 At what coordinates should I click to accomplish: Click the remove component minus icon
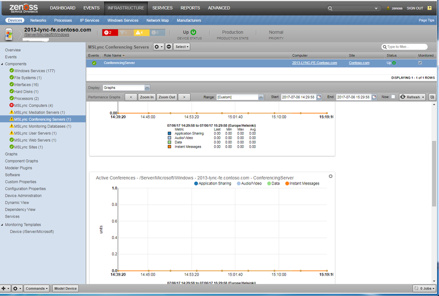tap(169, 47)
